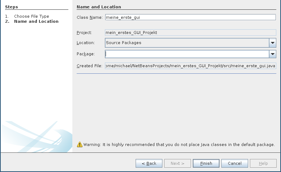Image resolution: width=281 pixels, height=172 pixels.
Task: Open the Location dropdown arrow
Action: coord(272,43)
